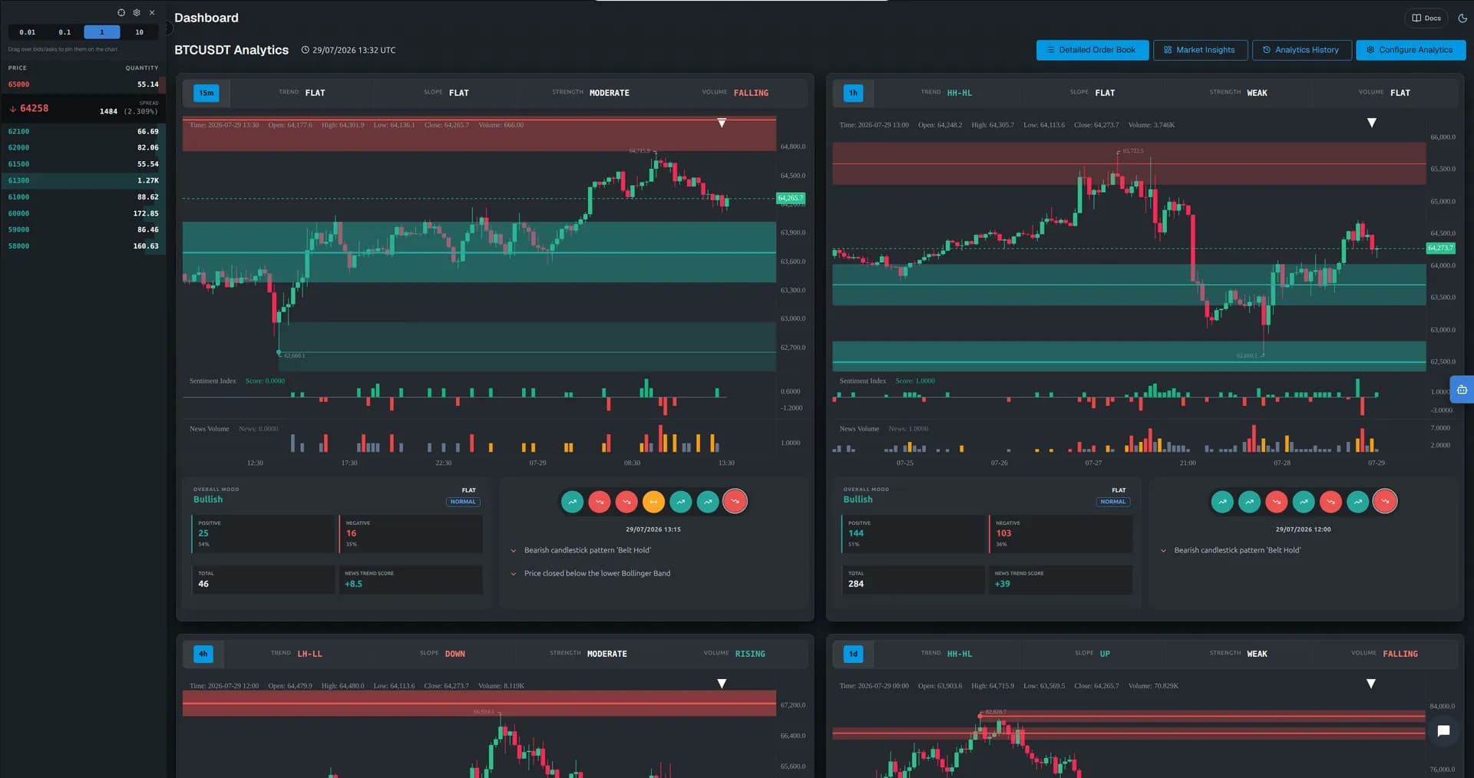Select the 1h timeframe badge

click(853, 93)
